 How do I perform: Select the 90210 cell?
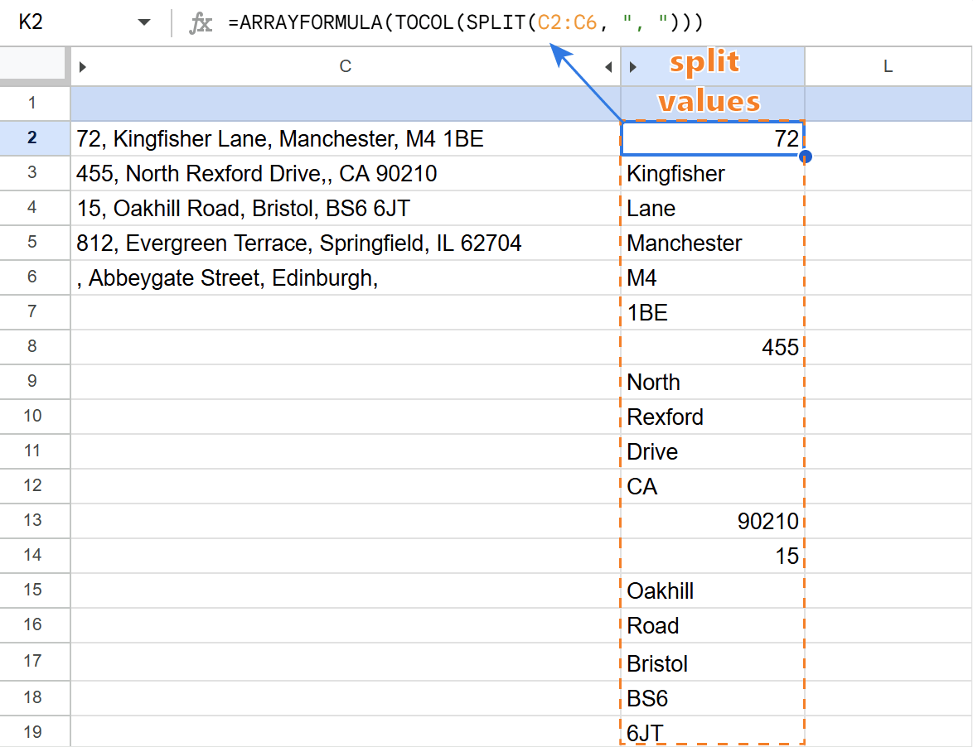coord(713,521)
